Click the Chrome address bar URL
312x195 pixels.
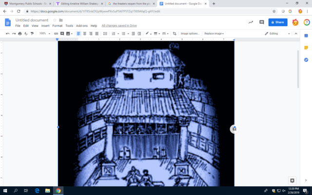pyautogui.click(x=95, y=11)
